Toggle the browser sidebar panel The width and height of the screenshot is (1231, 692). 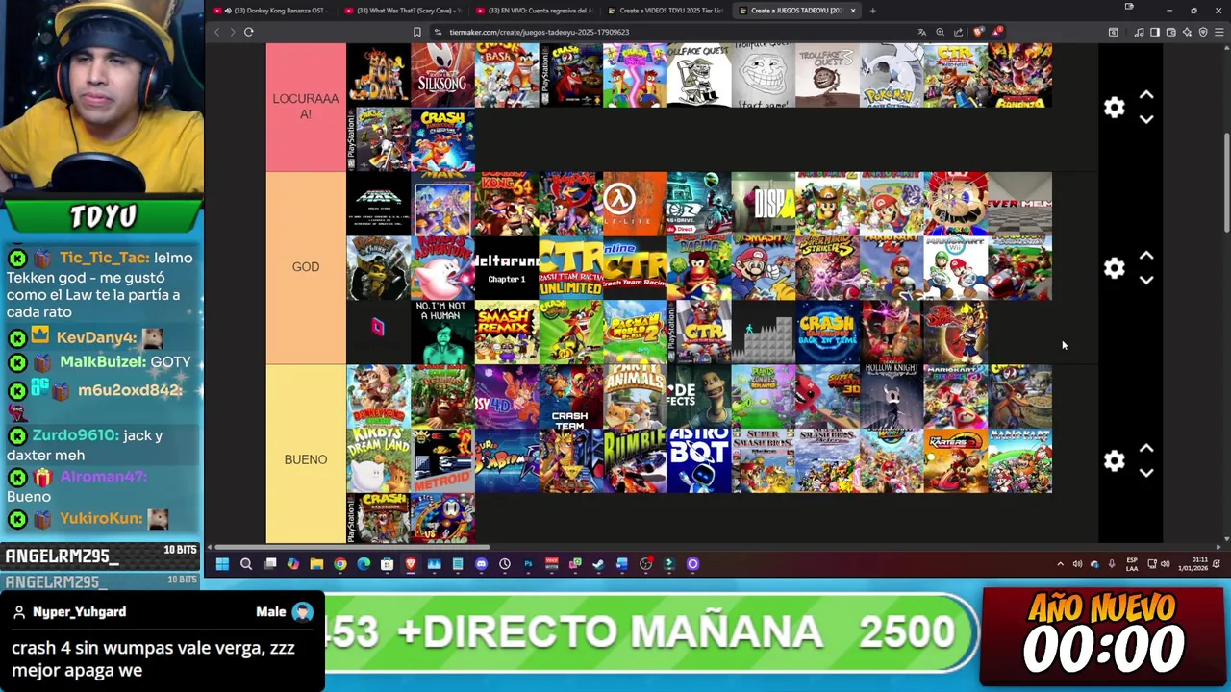point(1155,32)
